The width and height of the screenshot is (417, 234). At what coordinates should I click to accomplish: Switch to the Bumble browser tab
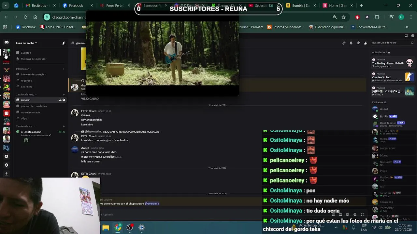(301, 6)
